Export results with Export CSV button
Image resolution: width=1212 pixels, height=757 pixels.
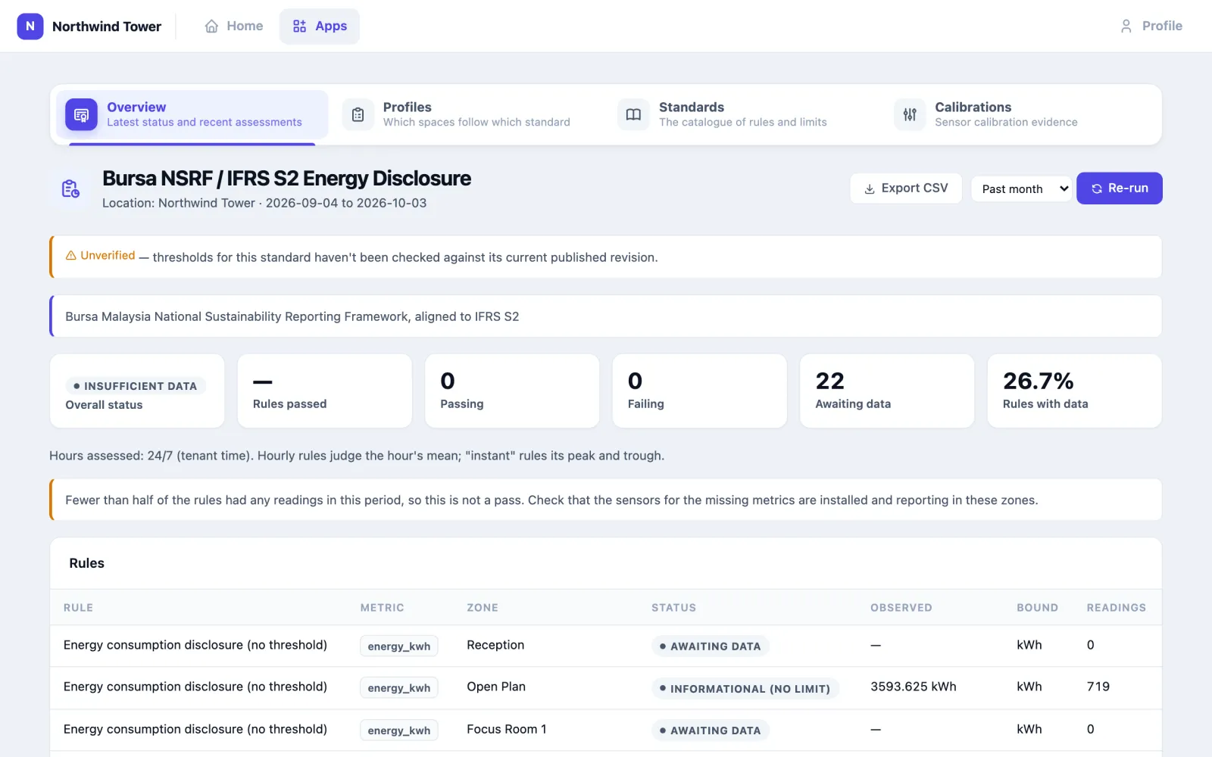coord(906,188)
